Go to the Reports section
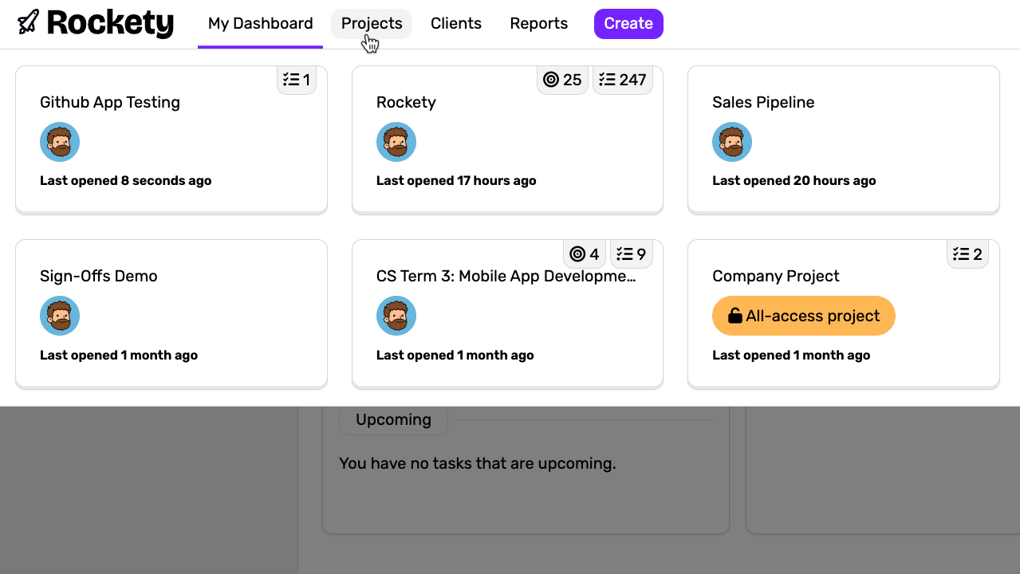Screen dimensions: 1020x574 coord(539,24)
